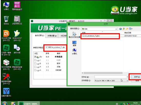Click the up-one-level folder icon
The height and width of the screenshot is (105, 141).
(x=124, y=29)
